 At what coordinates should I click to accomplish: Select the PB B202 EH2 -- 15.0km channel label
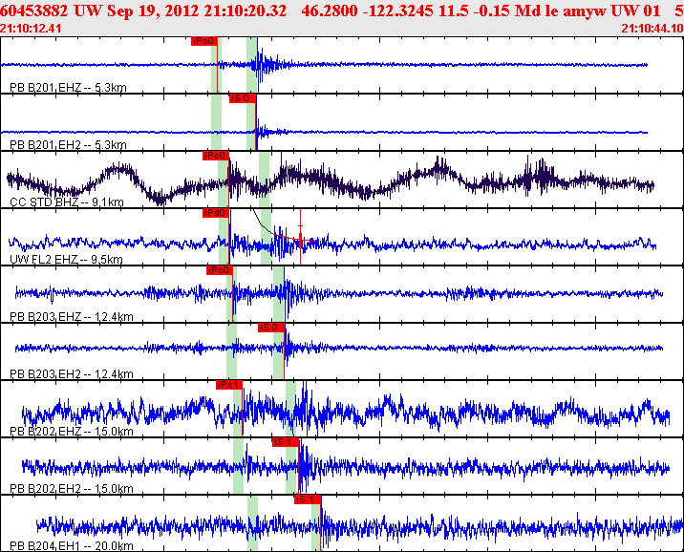point(71,488)
